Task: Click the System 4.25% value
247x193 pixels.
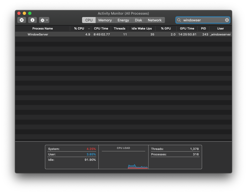Action: [91, 149]
